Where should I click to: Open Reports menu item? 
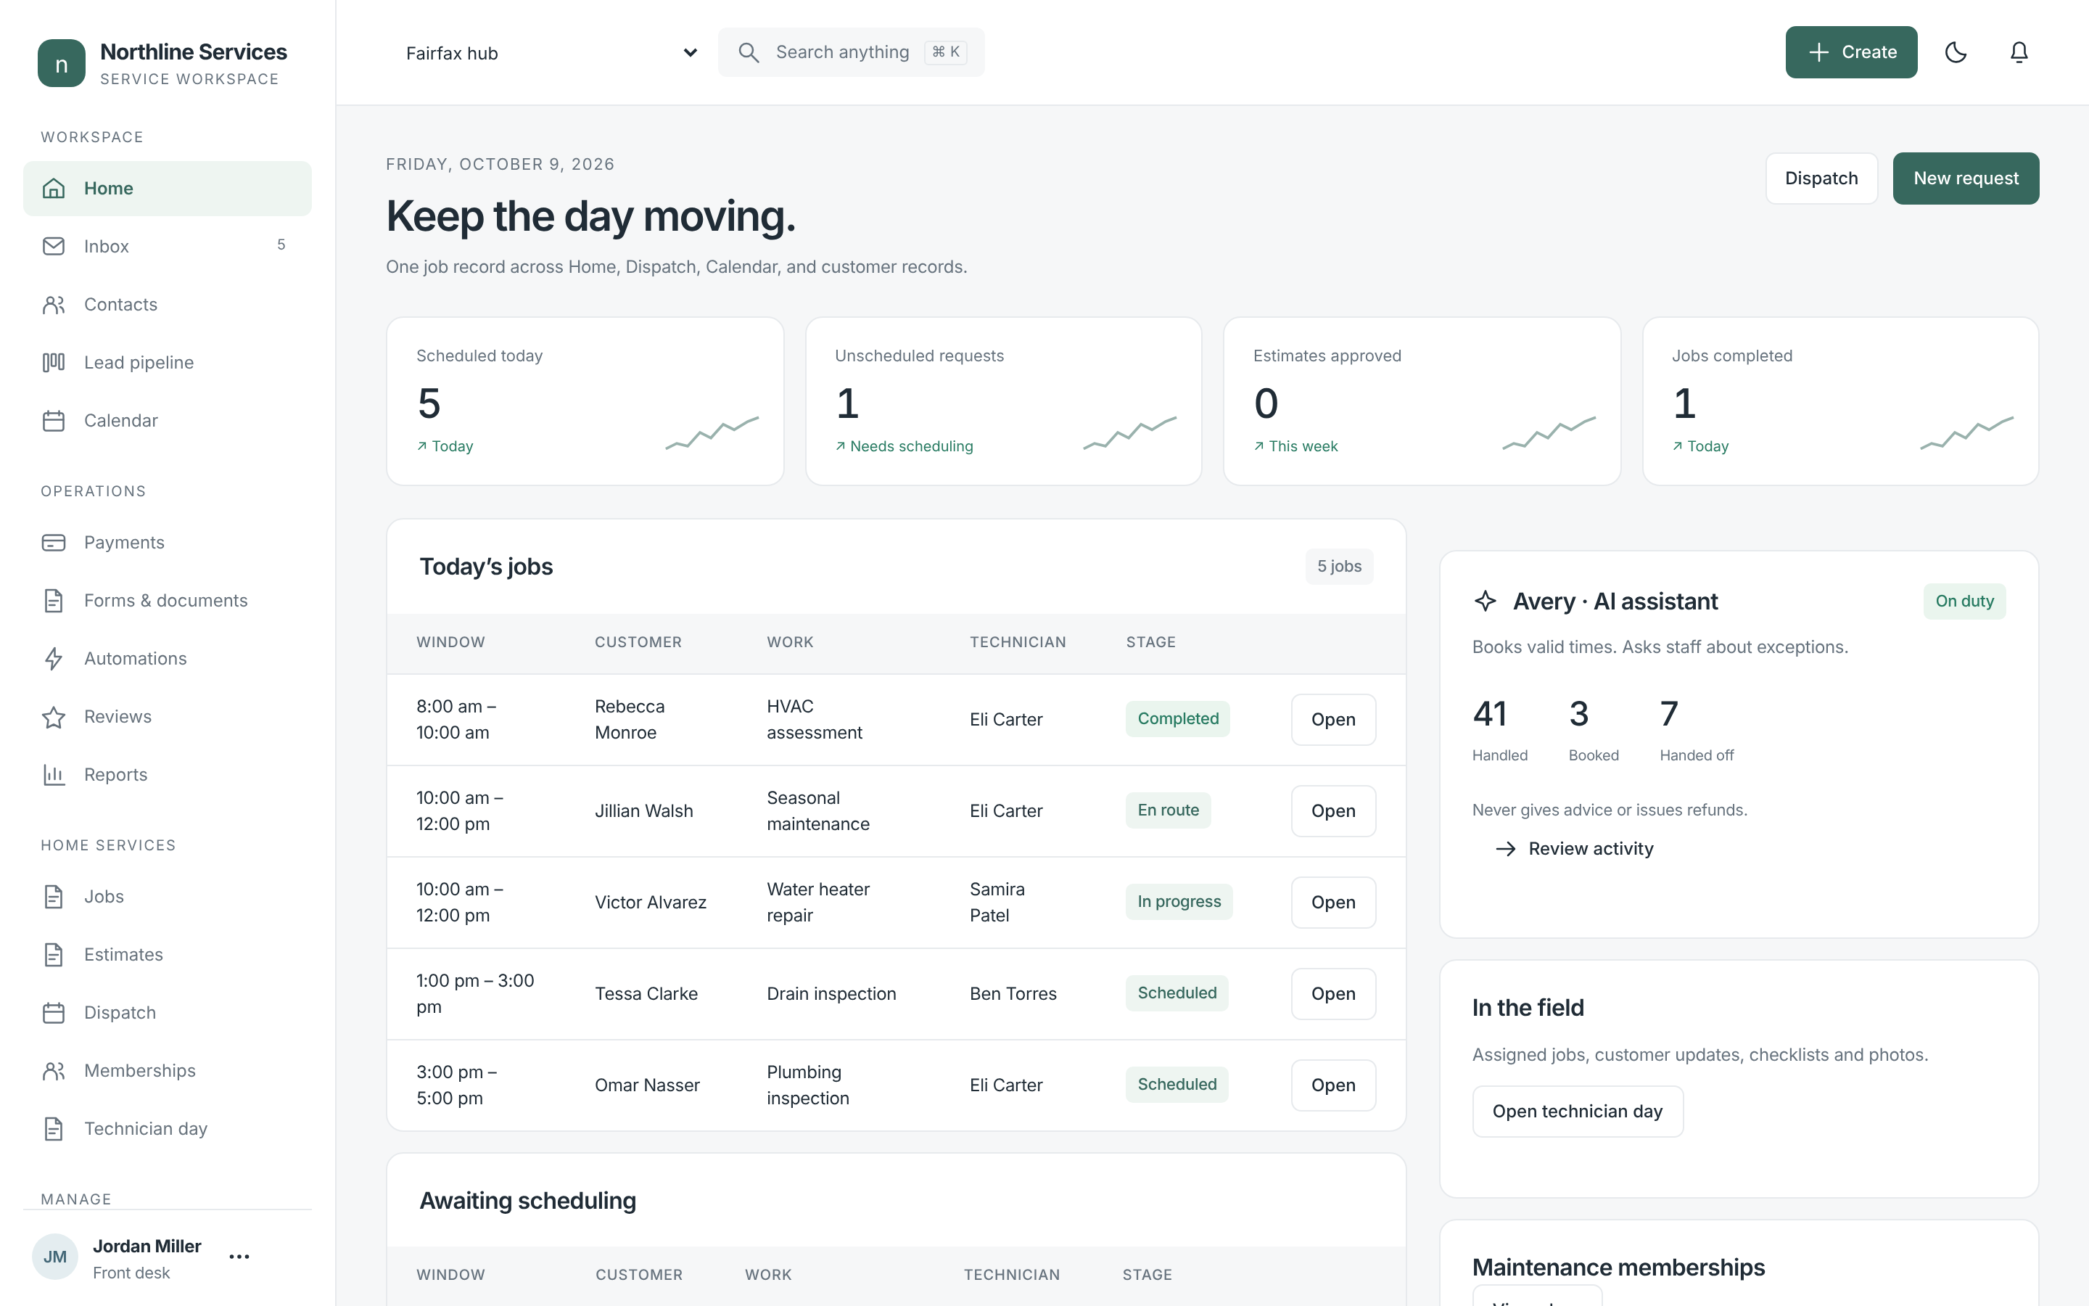click(x=168, y=775)
